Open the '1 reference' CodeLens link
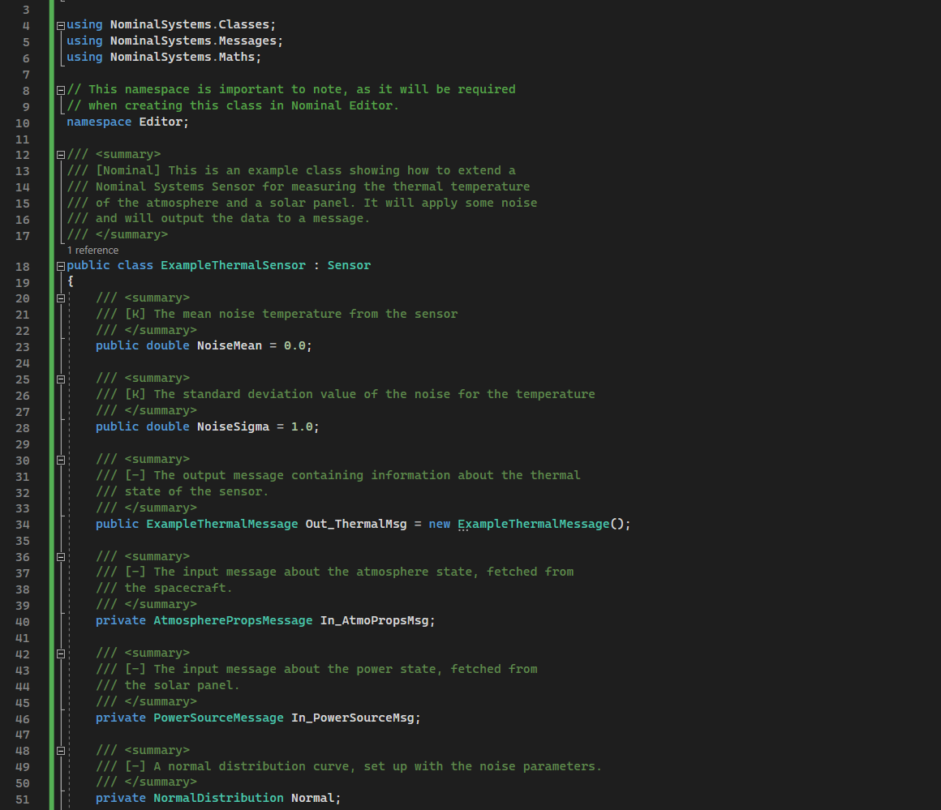941x810 pixels. tap(92, 251)
